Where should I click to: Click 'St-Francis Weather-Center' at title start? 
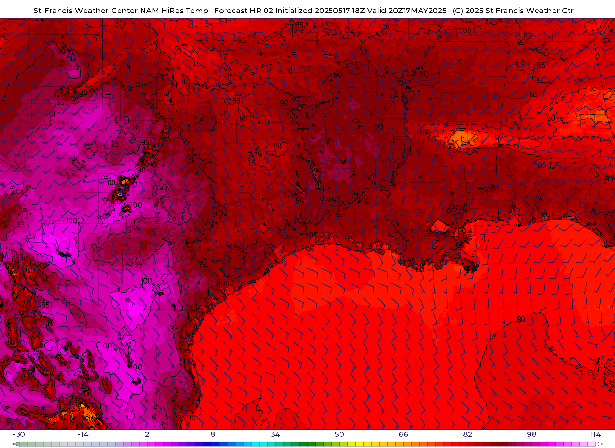[86, 11]
